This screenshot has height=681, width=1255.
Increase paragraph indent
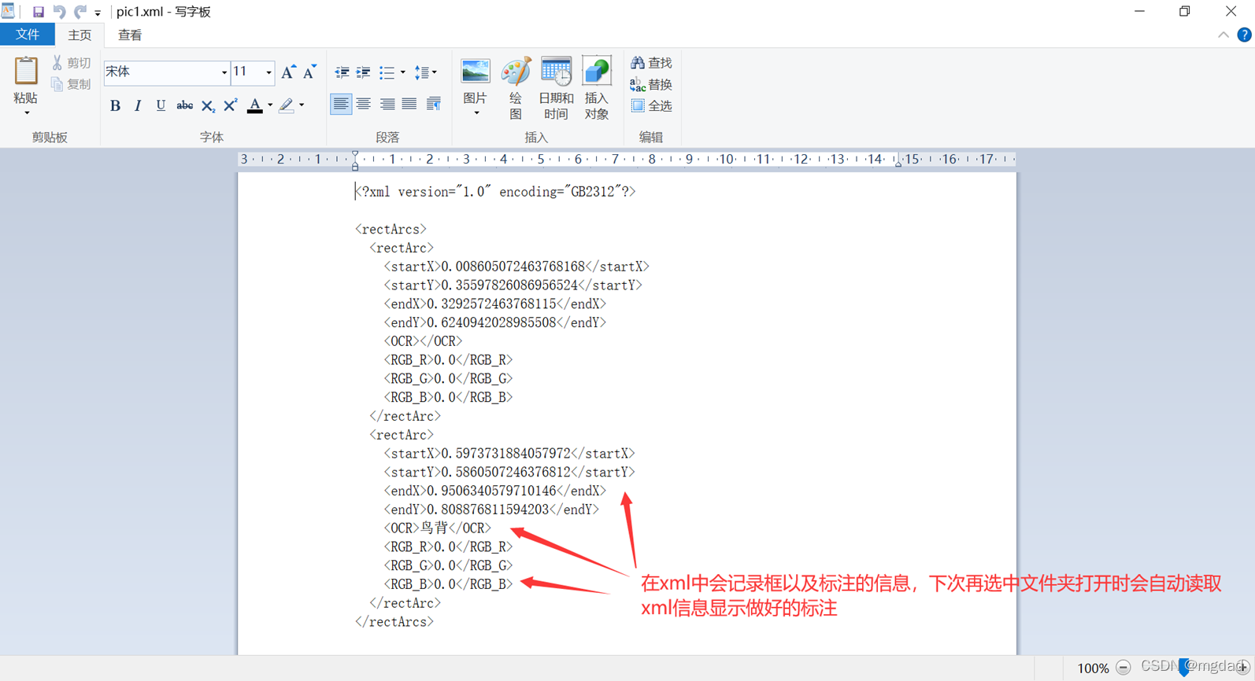(x=363, y=72)
